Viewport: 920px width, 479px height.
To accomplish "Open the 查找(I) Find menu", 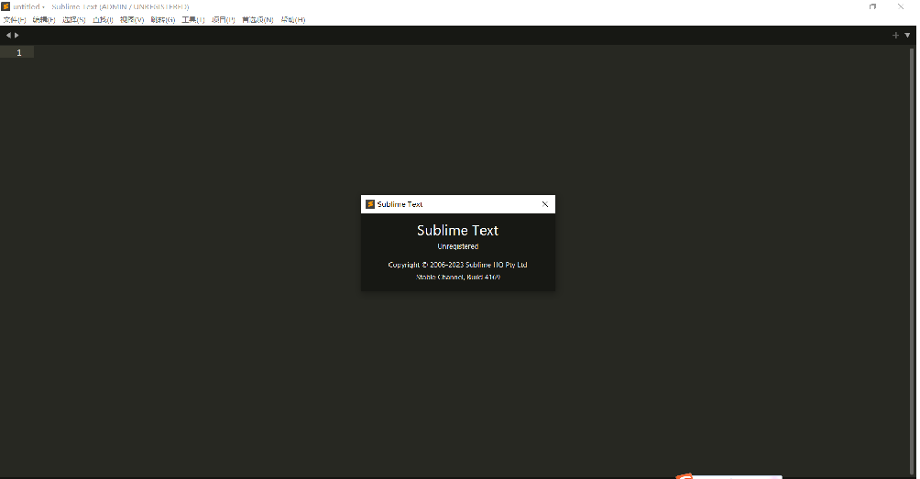I will [103, 19].
